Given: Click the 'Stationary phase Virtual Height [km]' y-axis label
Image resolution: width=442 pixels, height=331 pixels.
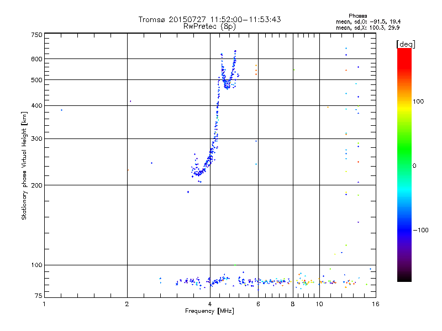Looking at the screenshot, I should tap(24, 165).
